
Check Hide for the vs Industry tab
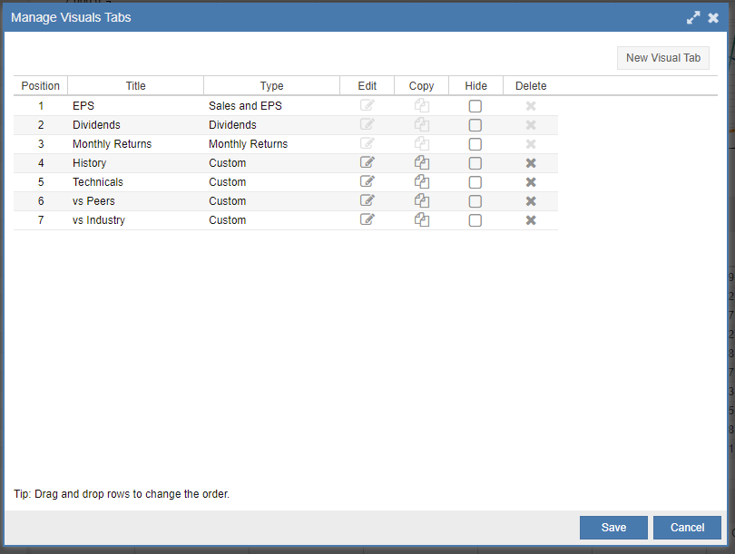click(475, 220)
